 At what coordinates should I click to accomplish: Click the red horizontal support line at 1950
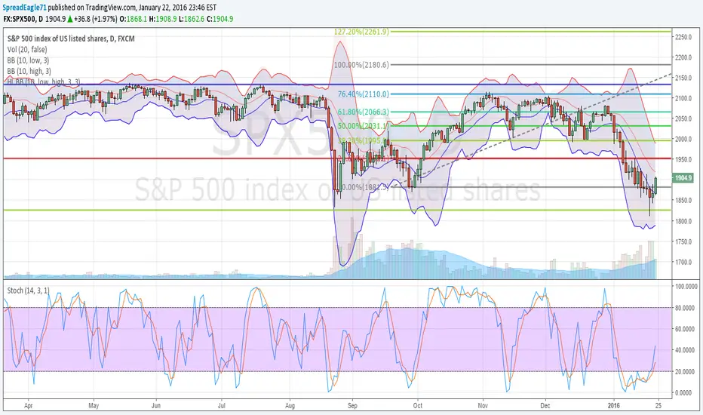337,158
